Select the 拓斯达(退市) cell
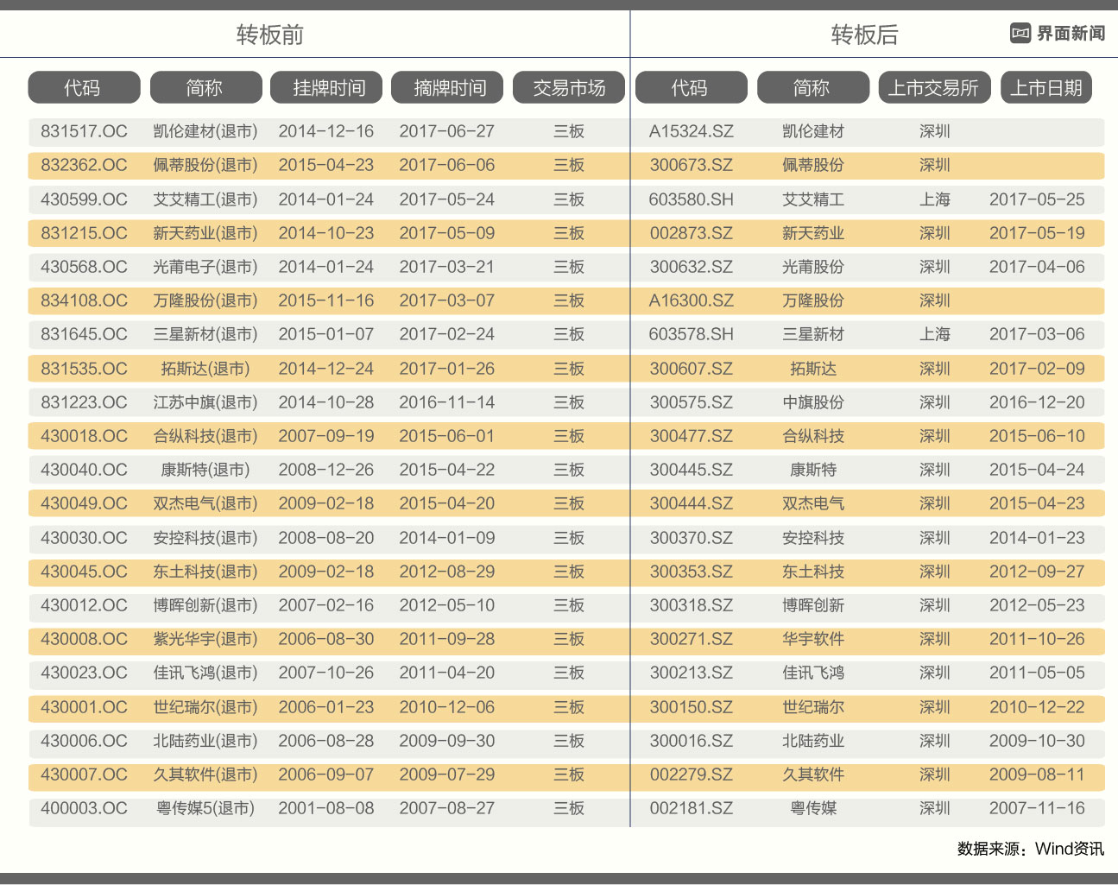Screen dimensions: 1118x885 205,369
